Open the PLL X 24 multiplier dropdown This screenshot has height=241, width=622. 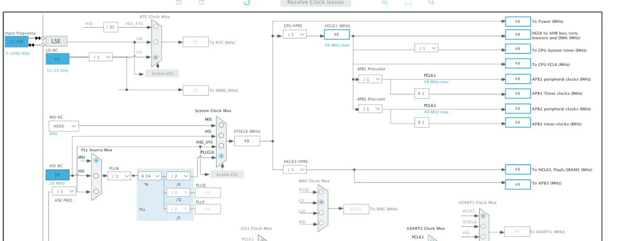pyautogui.click(x=150, y=176)
